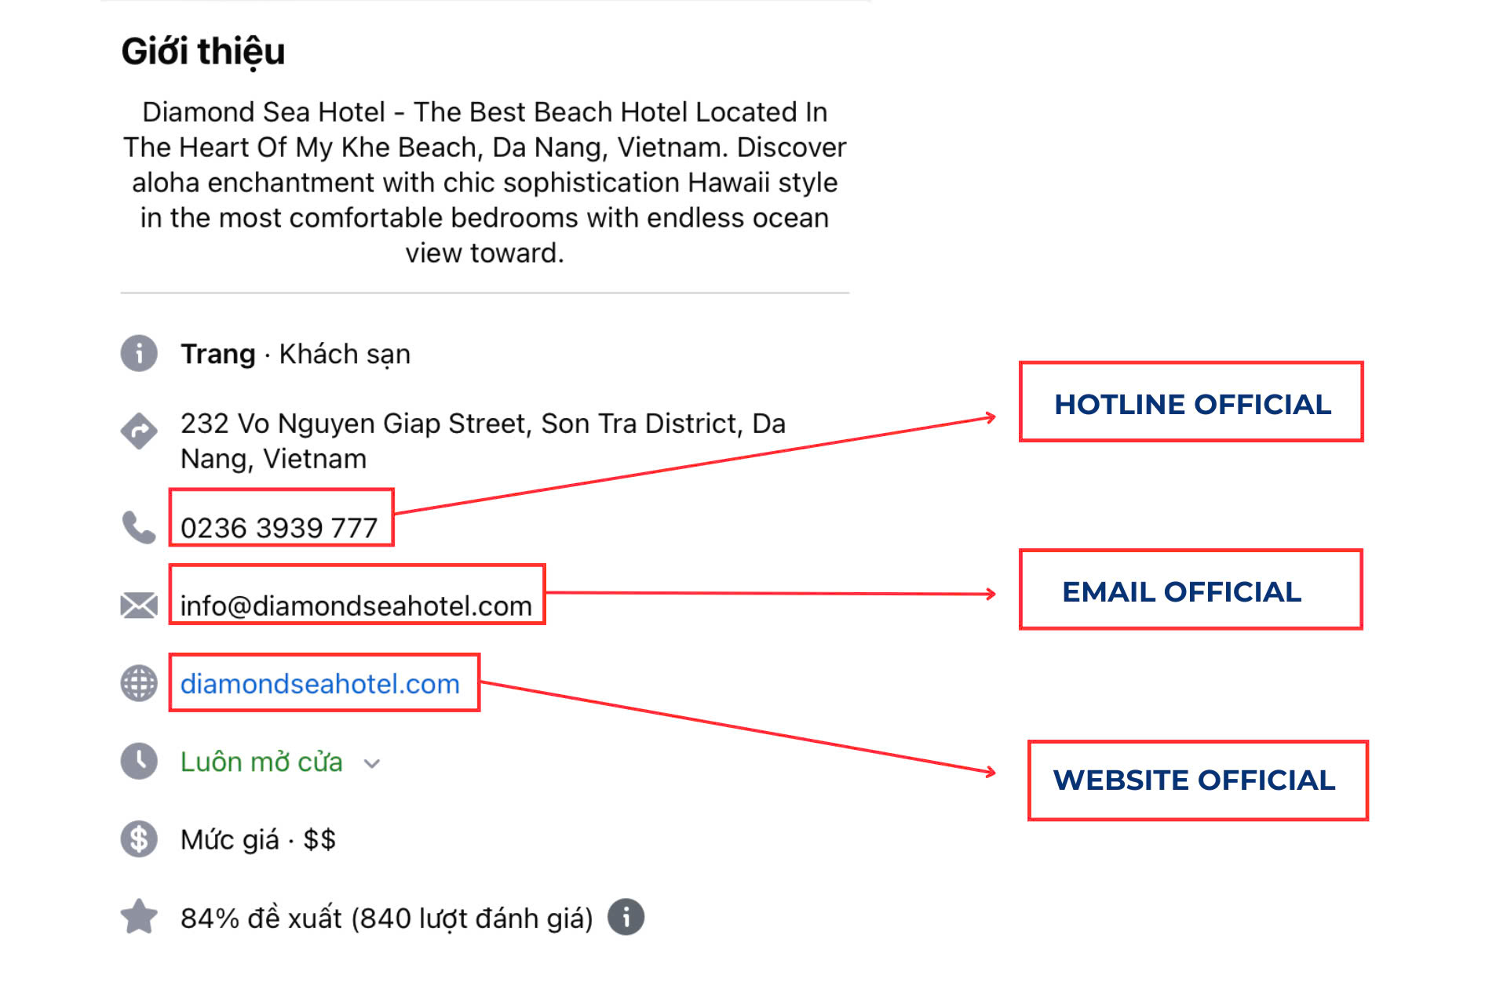
Task: Call the 0236 3939 777 phone number
Action: (279, 527)
